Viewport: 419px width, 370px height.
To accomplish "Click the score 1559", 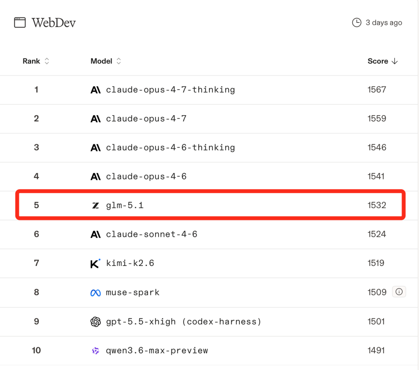I will coord(377,118).
